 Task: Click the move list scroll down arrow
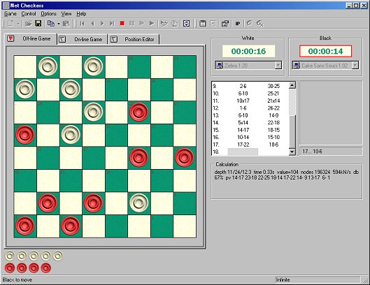pyautogui.click(x=292, y=152)
